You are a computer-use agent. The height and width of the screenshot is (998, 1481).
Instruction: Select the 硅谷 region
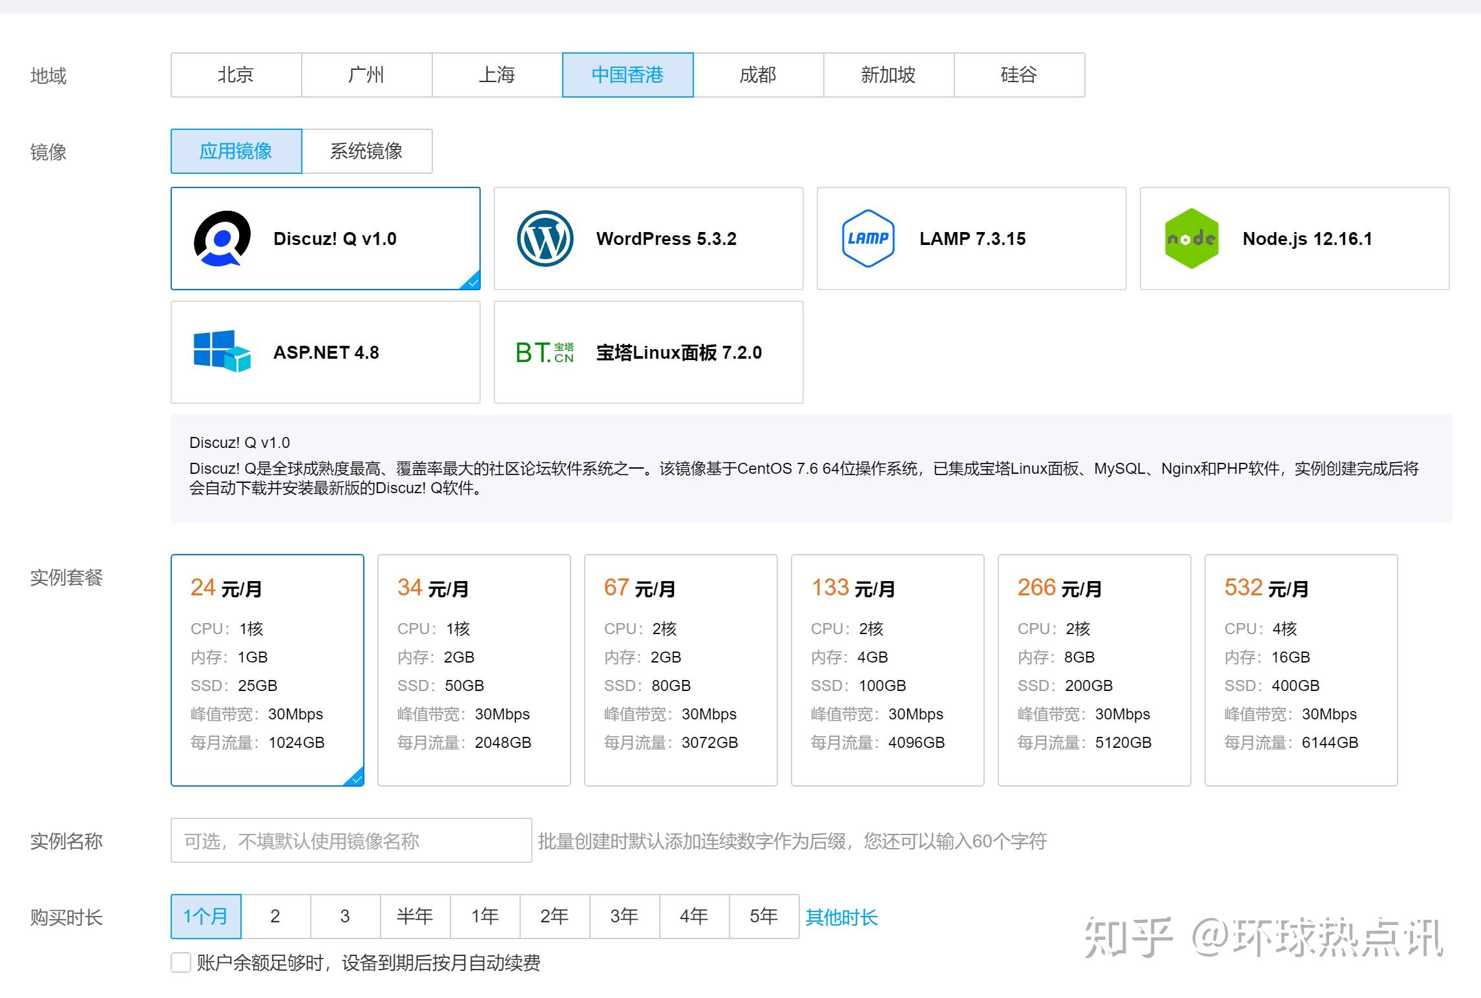click(x=1020, y=75)
